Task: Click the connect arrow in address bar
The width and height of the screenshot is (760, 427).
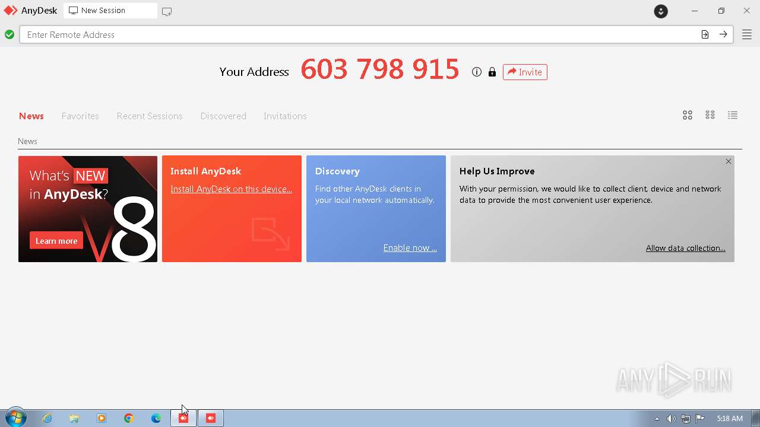Action: pos(723,34)
